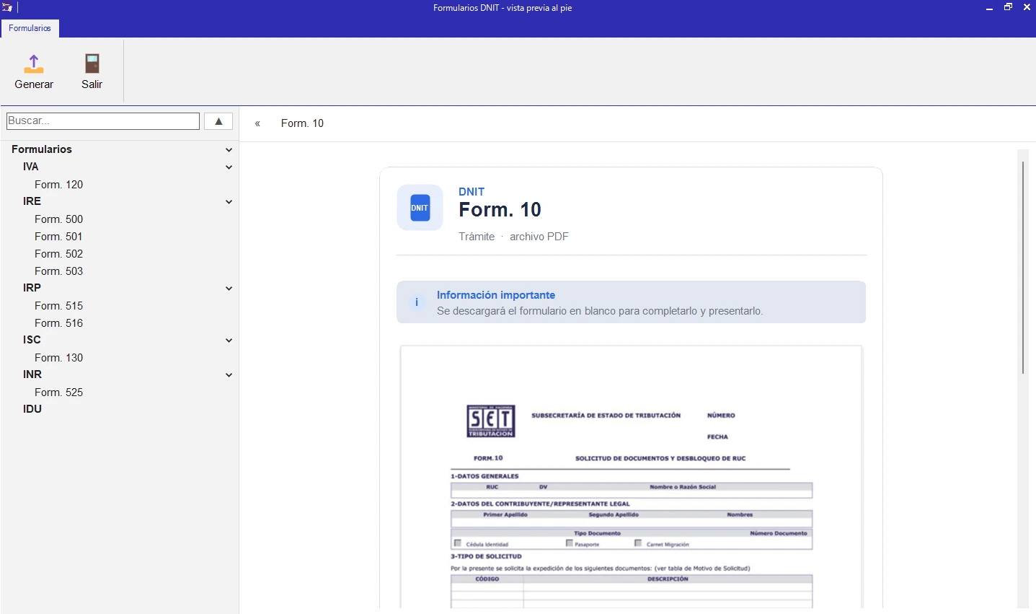The width and height of the screenshot is (1036, 614).
Task: Click the Salir door icon
Action: pyautogui.click(x=92, y=63)
